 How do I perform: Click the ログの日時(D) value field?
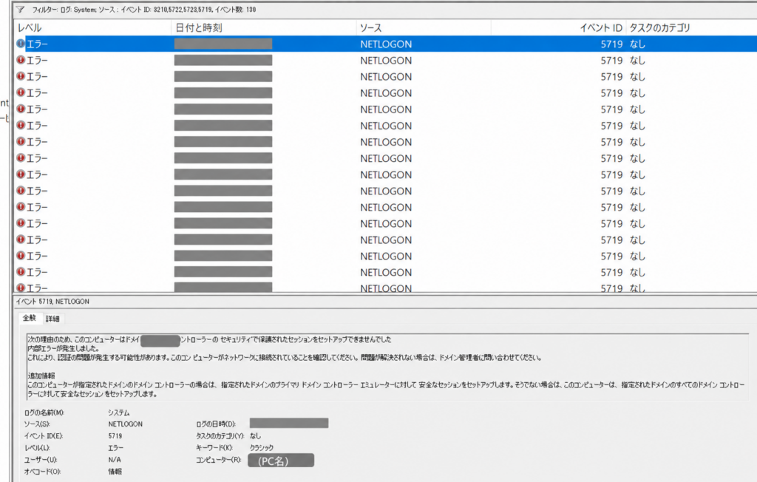pos(289,424)
